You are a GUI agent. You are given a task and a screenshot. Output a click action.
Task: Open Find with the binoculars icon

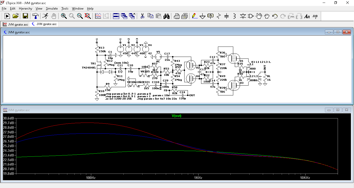(x=166, y=16)
